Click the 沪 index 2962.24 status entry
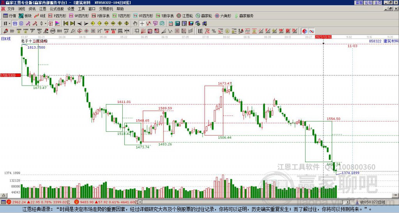 [x=39, y=203]
